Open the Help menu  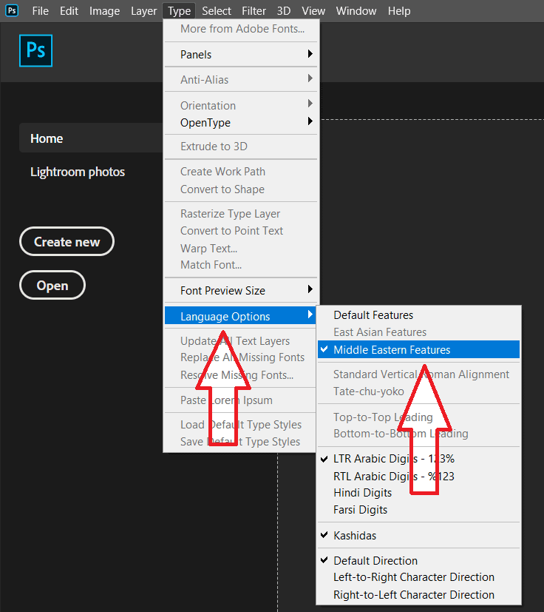(x=399, y=11)
